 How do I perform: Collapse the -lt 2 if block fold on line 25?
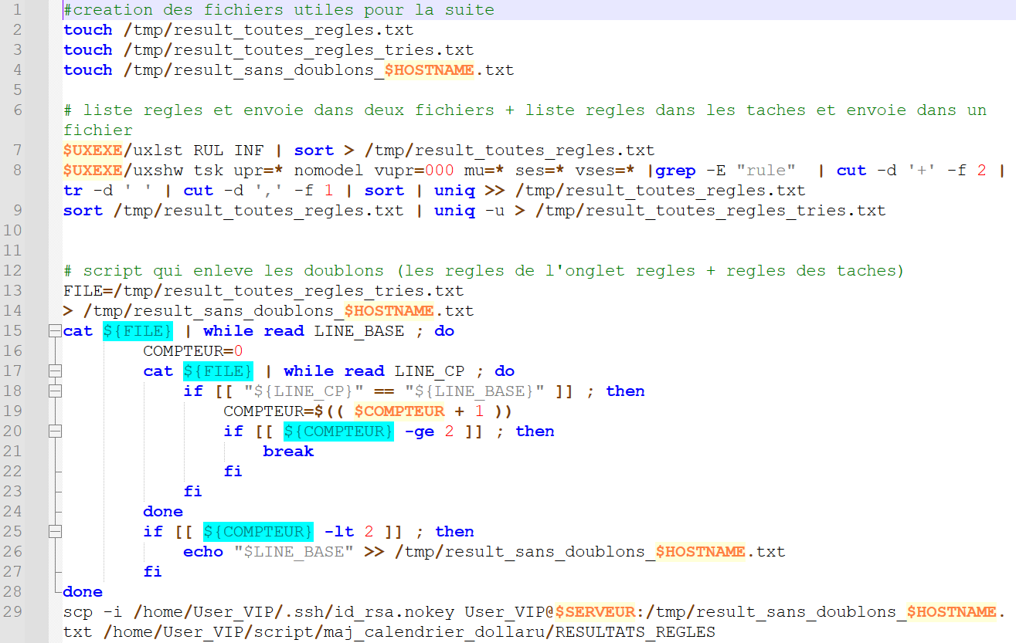click(x=54, y=532)
